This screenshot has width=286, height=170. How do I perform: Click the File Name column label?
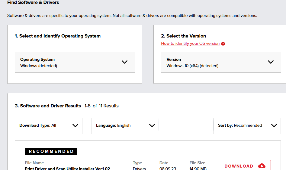pyautogui.click(x=34, y=163)
